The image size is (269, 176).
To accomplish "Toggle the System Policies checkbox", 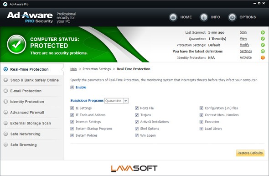I will coord(72,135).
